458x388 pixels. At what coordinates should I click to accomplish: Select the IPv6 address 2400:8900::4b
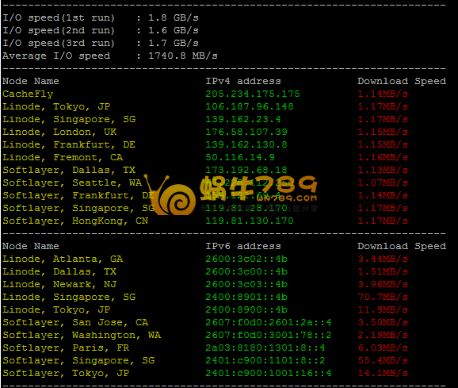tap(246, 309)
